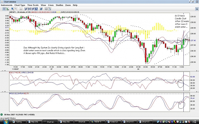The height and width of the screenshot is (124, 199).
Task: Open the Instruments menu
Action: pyautogui.click(x=7, y=5)
